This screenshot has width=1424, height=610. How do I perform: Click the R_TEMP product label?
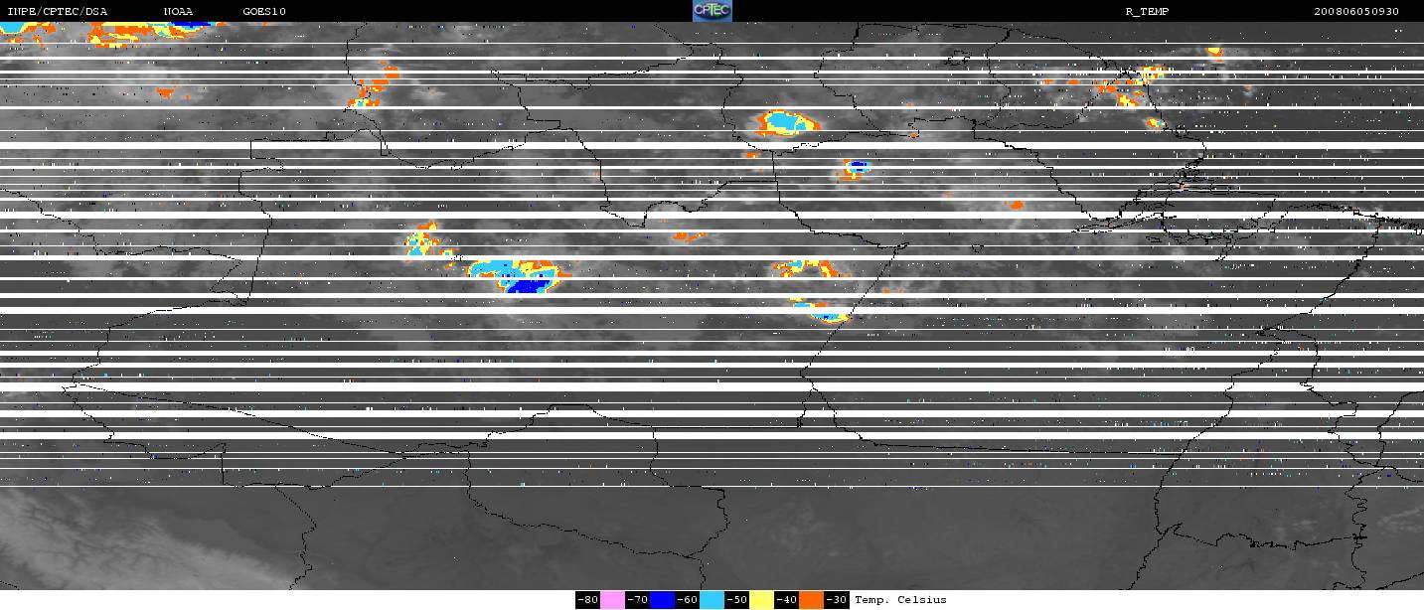1147,12
